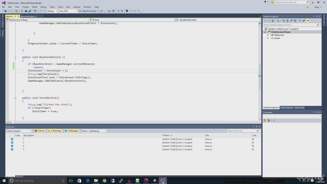Switch to the Class View tab

point(299,108)
